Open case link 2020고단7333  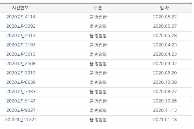point(21,92)
